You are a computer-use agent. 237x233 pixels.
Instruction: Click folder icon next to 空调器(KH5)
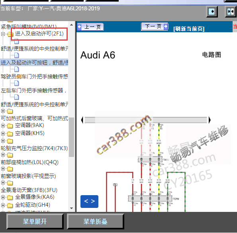point(10,134)
